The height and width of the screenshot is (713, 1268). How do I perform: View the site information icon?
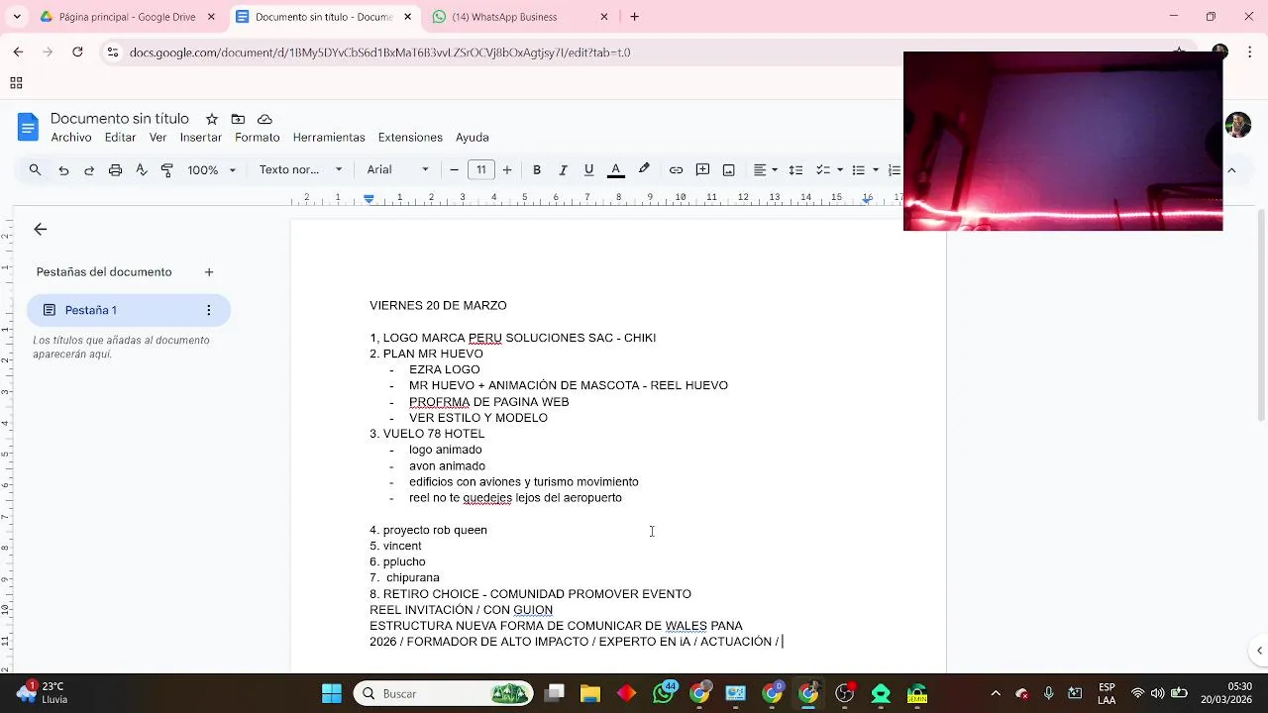113,52
